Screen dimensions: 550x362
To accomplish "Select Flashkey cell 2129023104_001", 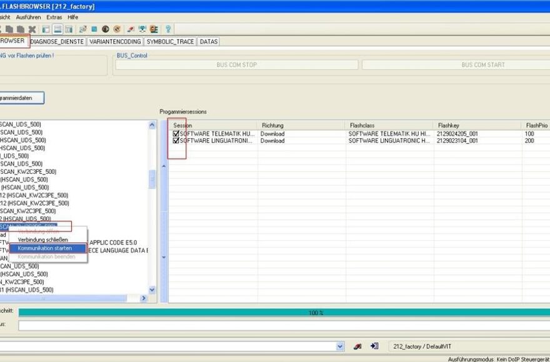I will [457, 141].
